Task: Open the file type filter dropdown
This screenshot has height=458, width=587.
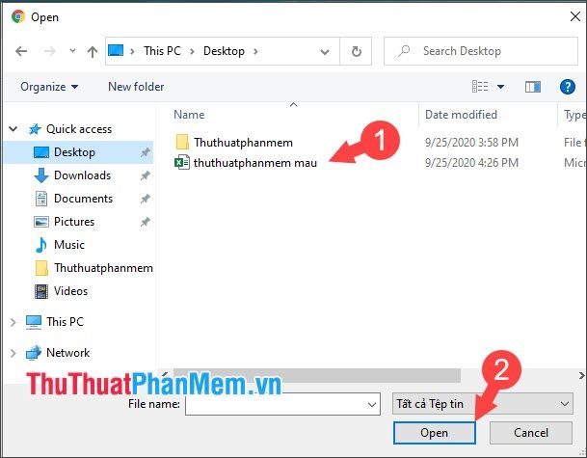Action: pos(482,404)
